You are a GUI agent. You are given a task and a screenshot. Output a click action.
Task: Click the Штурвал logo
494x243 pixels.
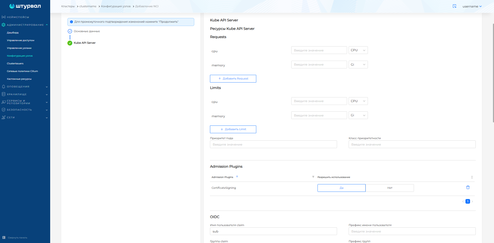click(x=25, y=6)
